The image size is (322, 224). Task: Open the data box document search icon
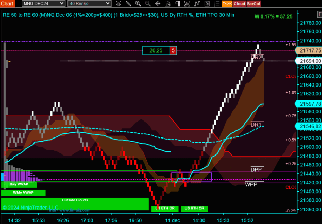[x=167, y=3]
